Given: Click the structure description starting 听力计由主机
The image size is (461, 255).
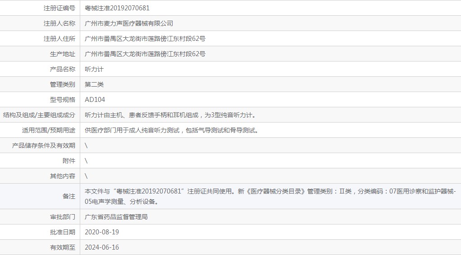Looking at the screenshot, I should coord(171,115).
